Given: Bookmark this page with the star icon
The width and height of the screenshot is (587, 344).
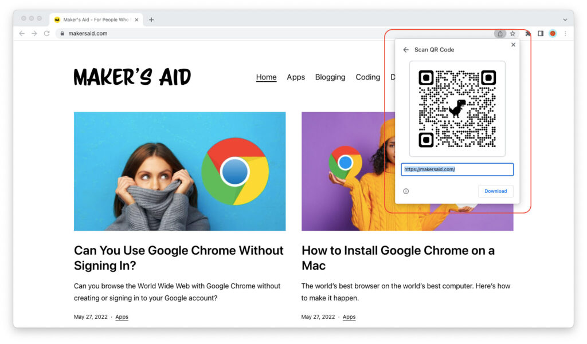Looking at the screenshot, I should [x=512, y=33].
